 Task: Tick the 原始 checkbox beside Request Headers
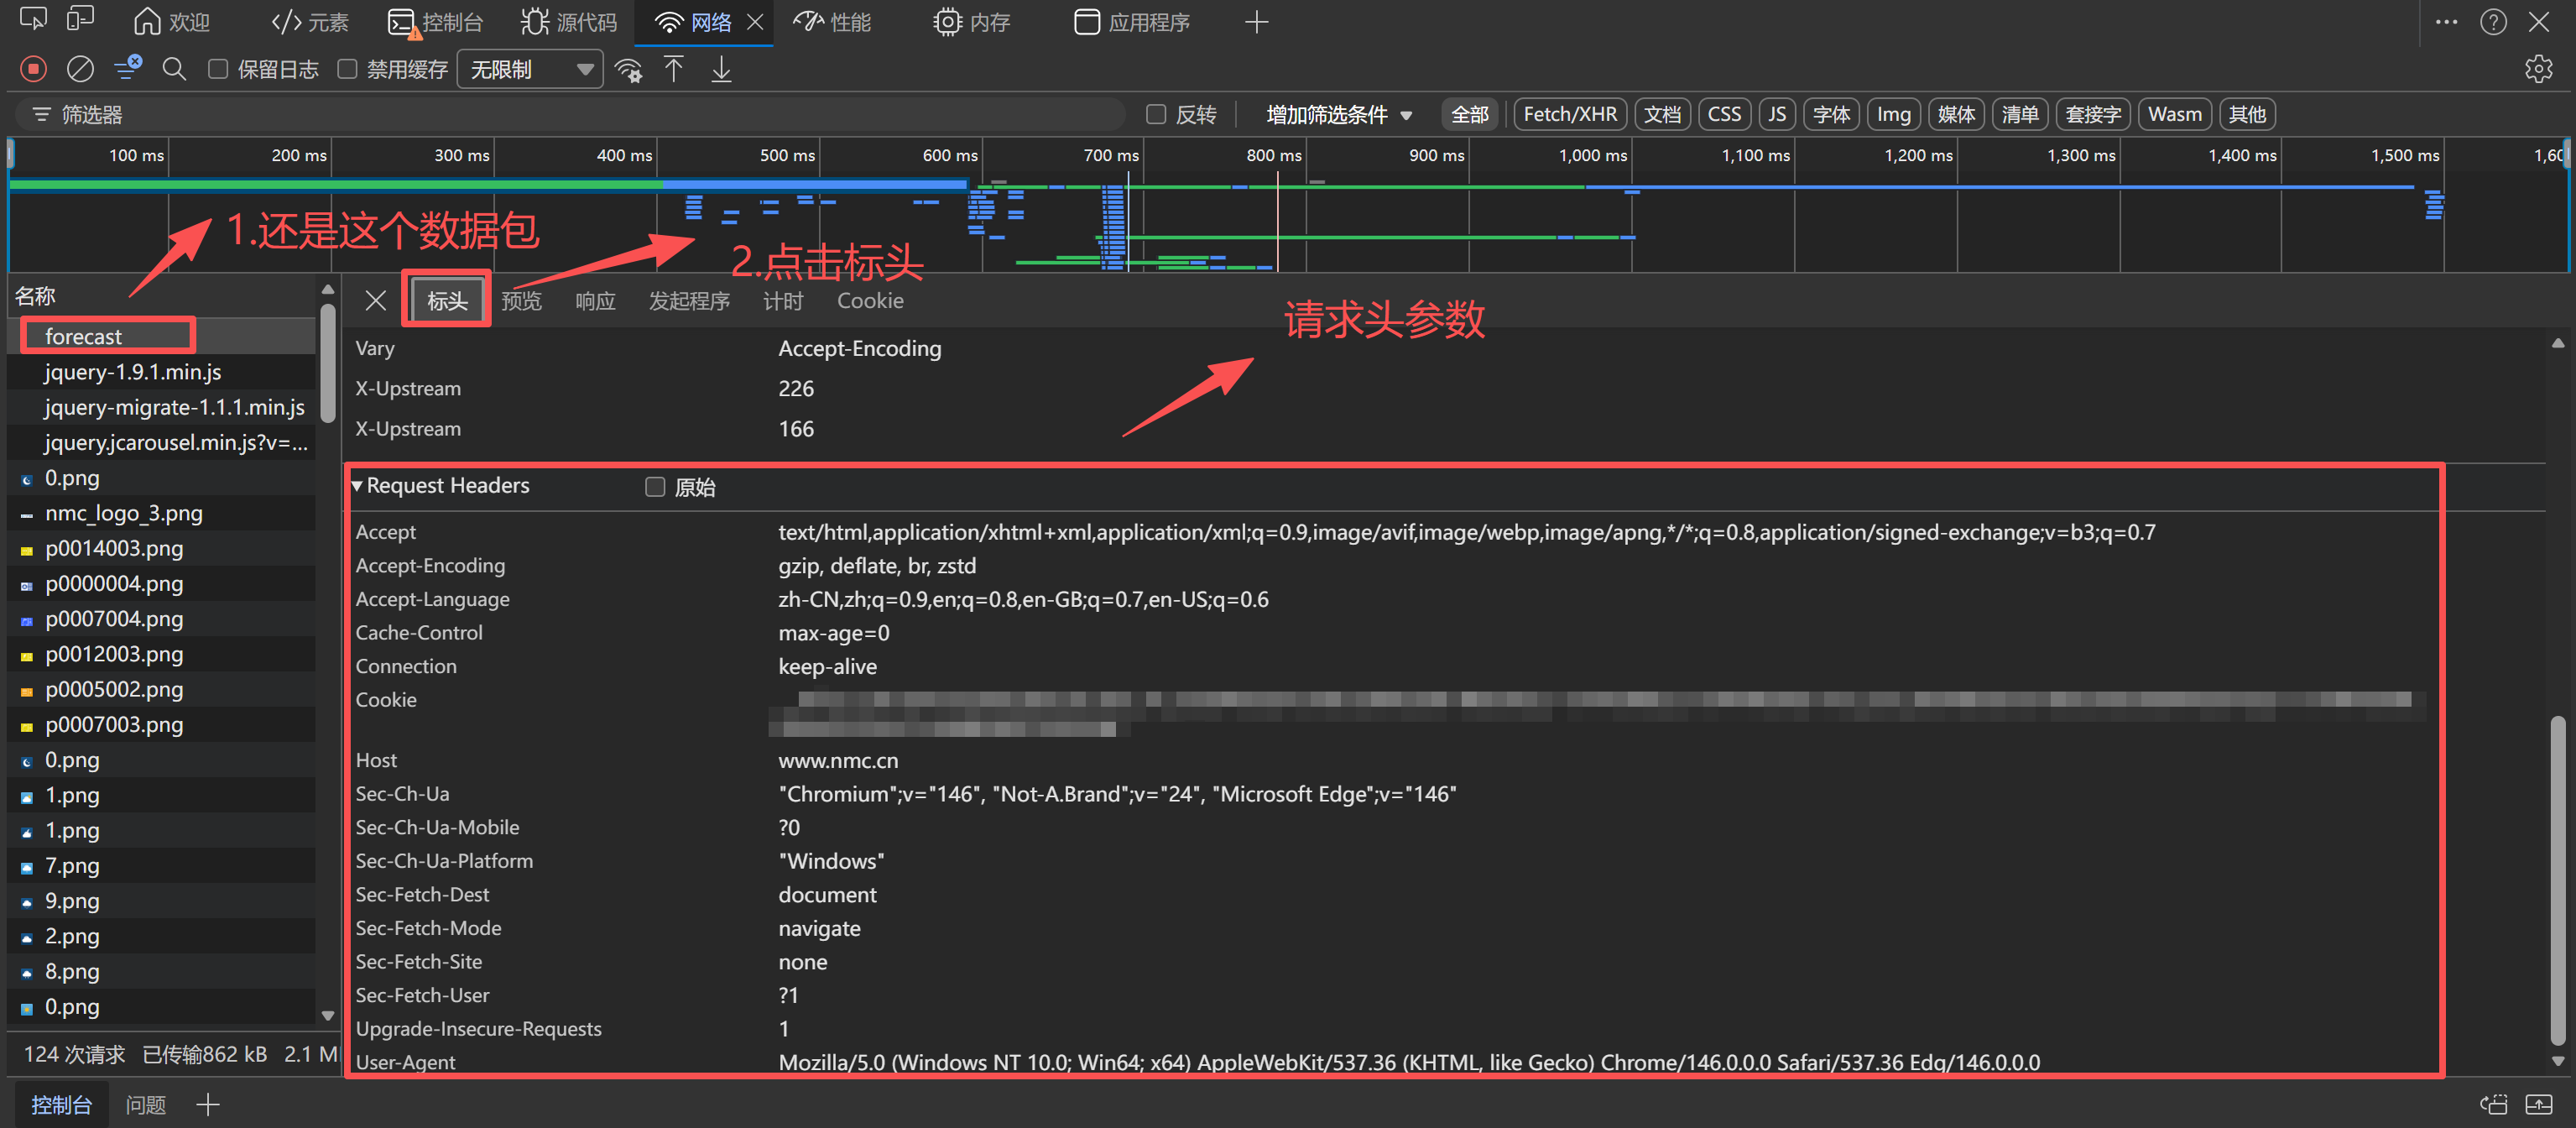coord(655,487)
